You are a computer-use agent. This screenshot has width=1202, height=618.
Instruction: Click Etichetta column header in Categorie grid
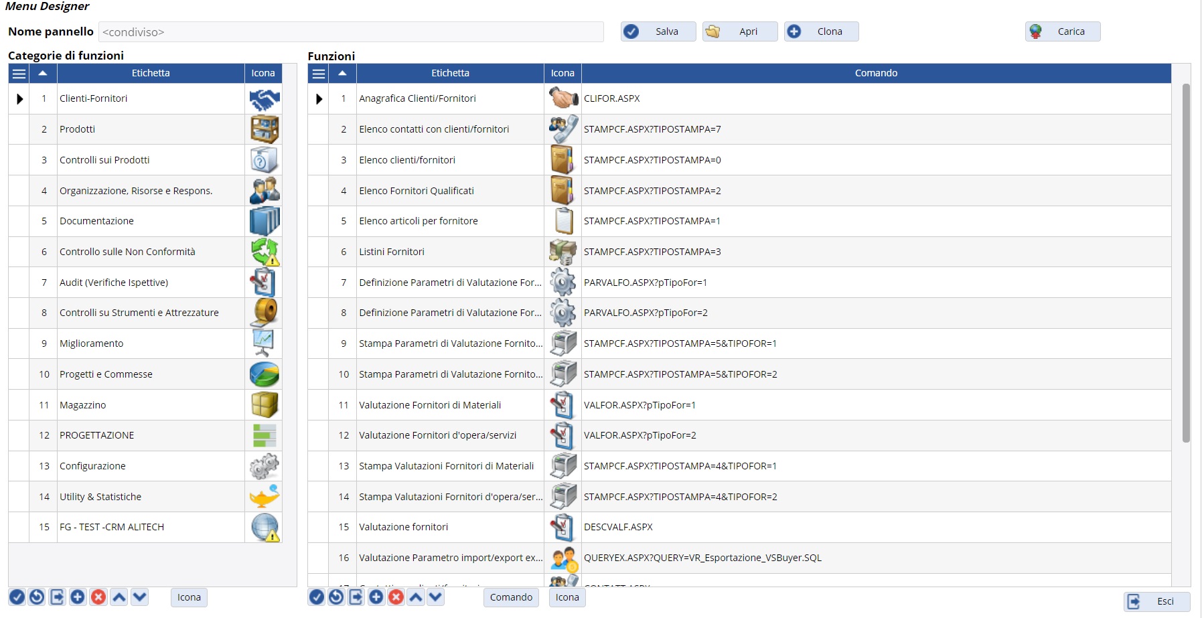(x=151, y=74)
